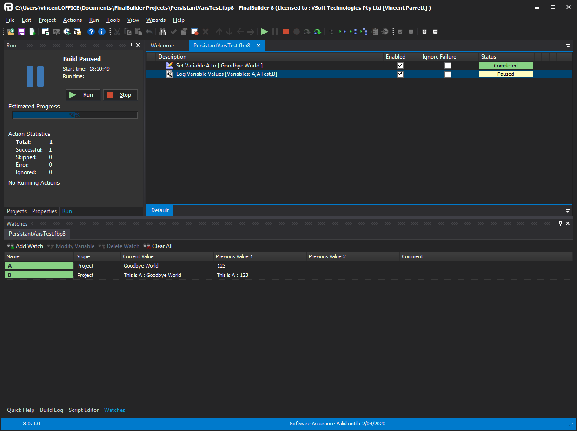Open the Script Editor tab

(84, 410)
